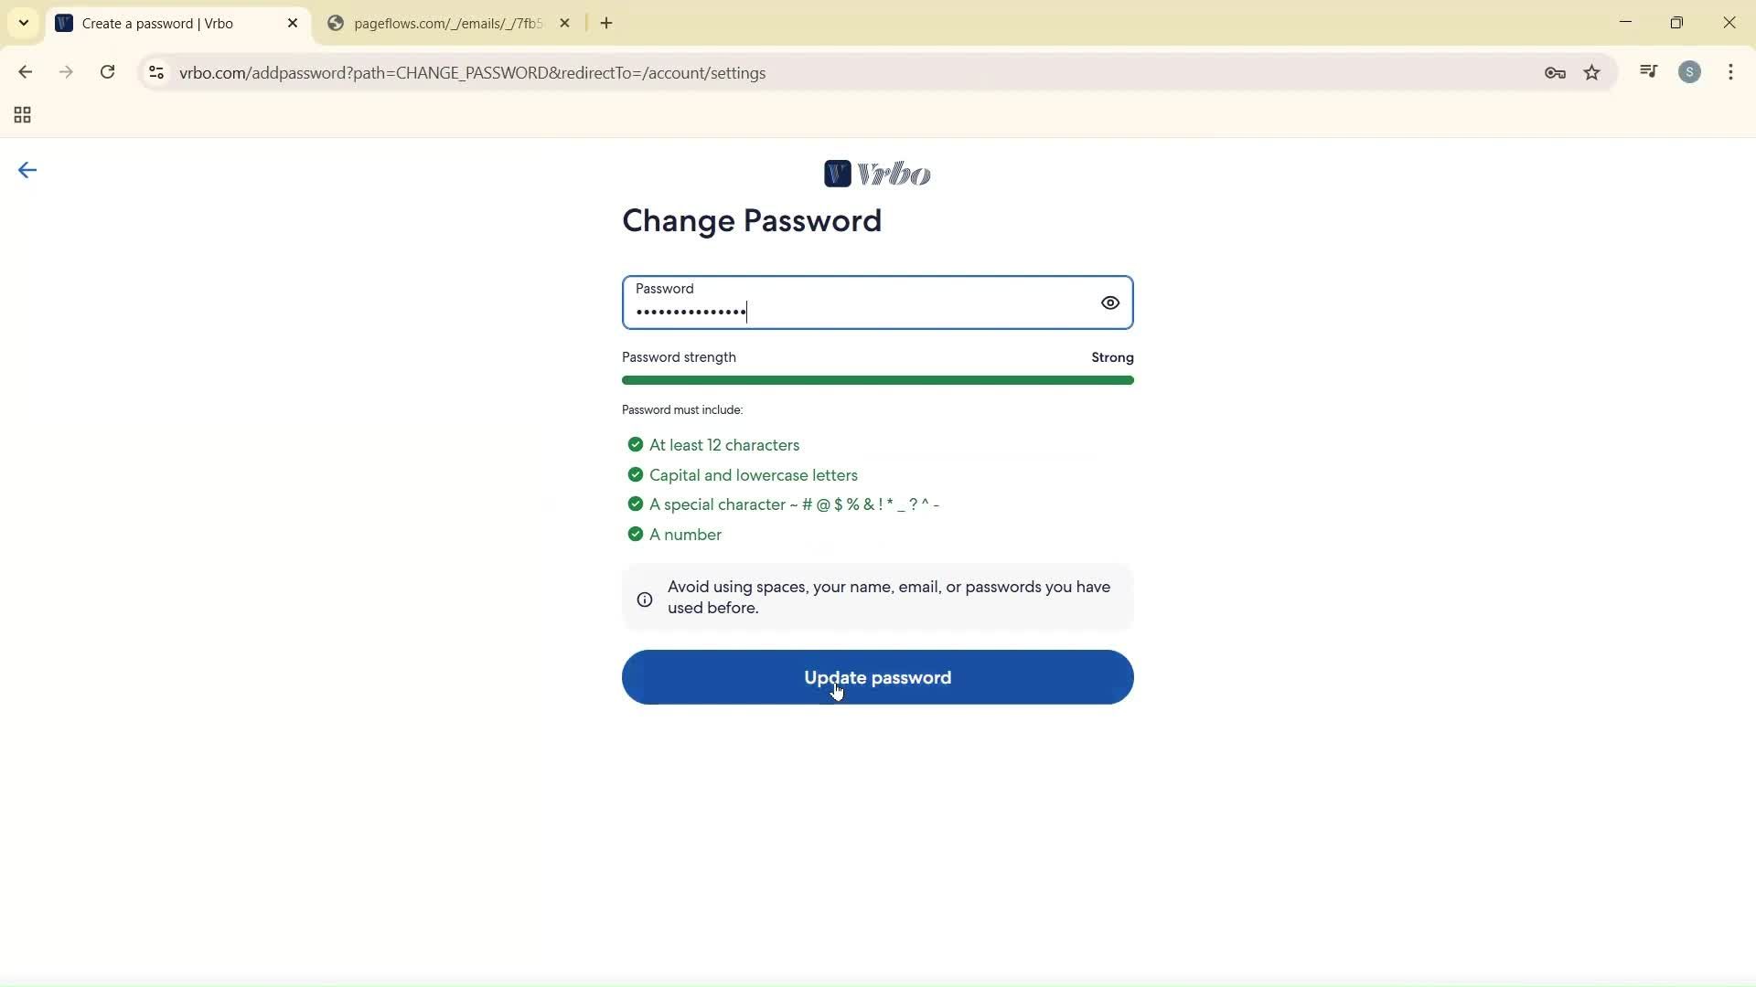This screenshot has width=1756, height=987.
Task: Click the back arrow on the Change Password page
Action: tap(27, 170)
